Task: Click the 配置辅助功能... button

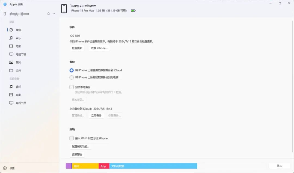Action: 81,146
